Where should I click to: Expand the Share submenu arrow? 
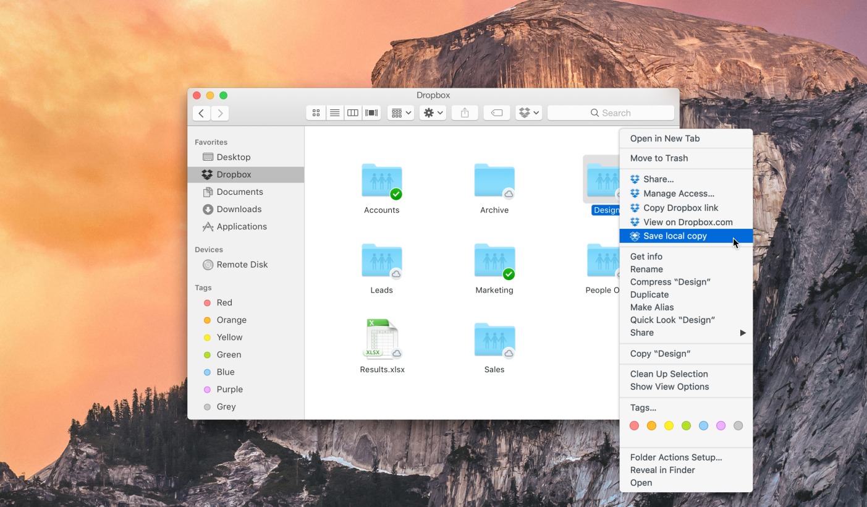tap(742, 333)
